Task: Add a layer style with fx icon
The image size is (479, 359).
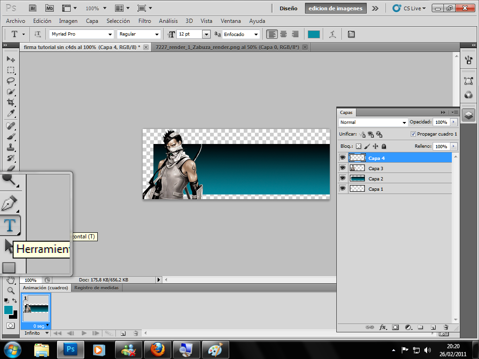Action: click(383, 327)
